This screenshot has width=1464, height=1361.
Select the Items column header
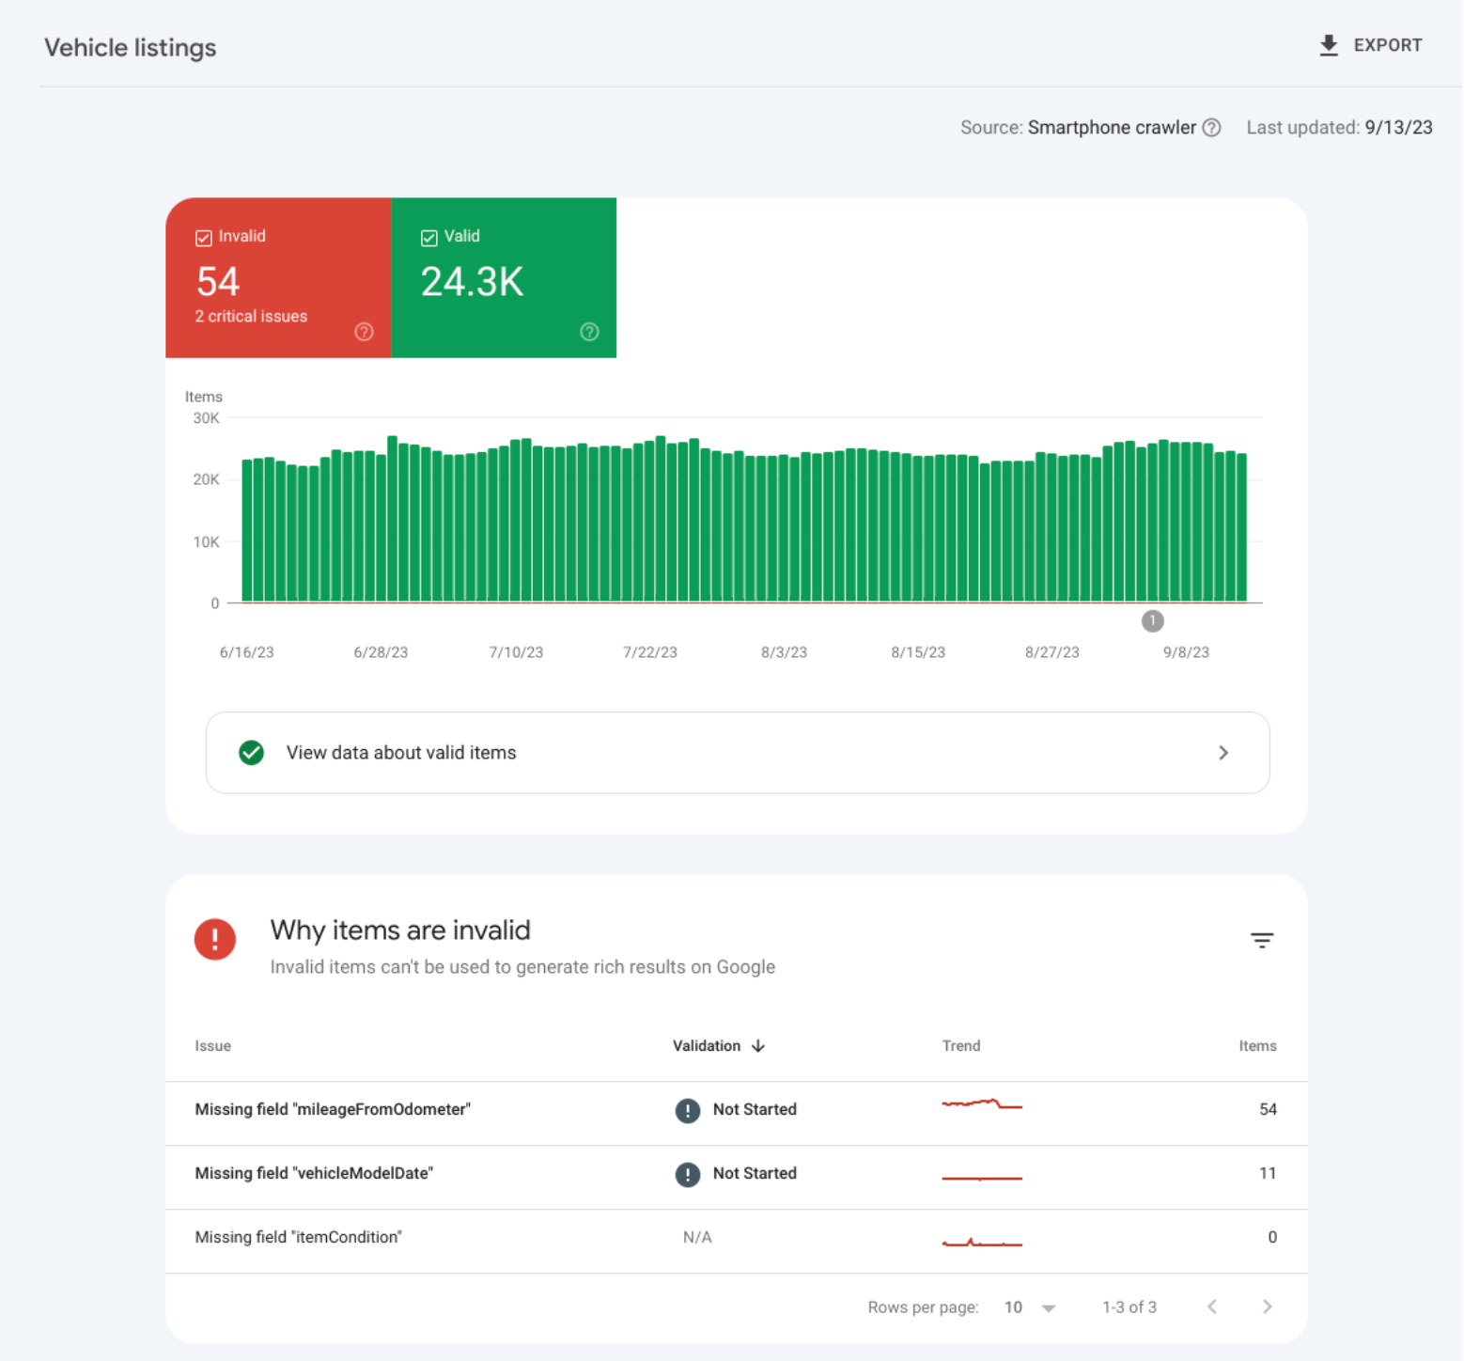click(1258, 1045)
